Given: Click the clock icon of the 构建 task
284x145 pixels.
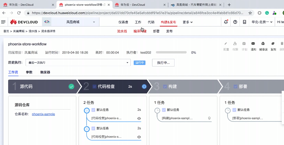Looking at the screenshot, I should (x=157, y=110).
